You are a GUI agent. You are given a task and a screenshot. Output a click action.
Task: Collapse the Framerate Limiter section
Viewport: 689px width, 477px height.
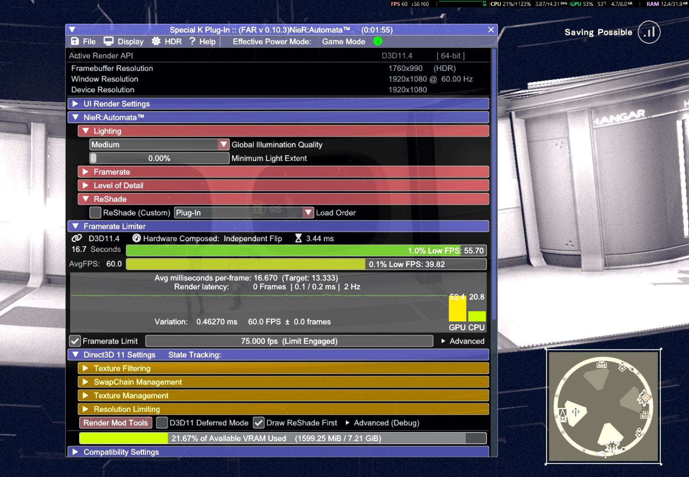[x=279, y=226]
